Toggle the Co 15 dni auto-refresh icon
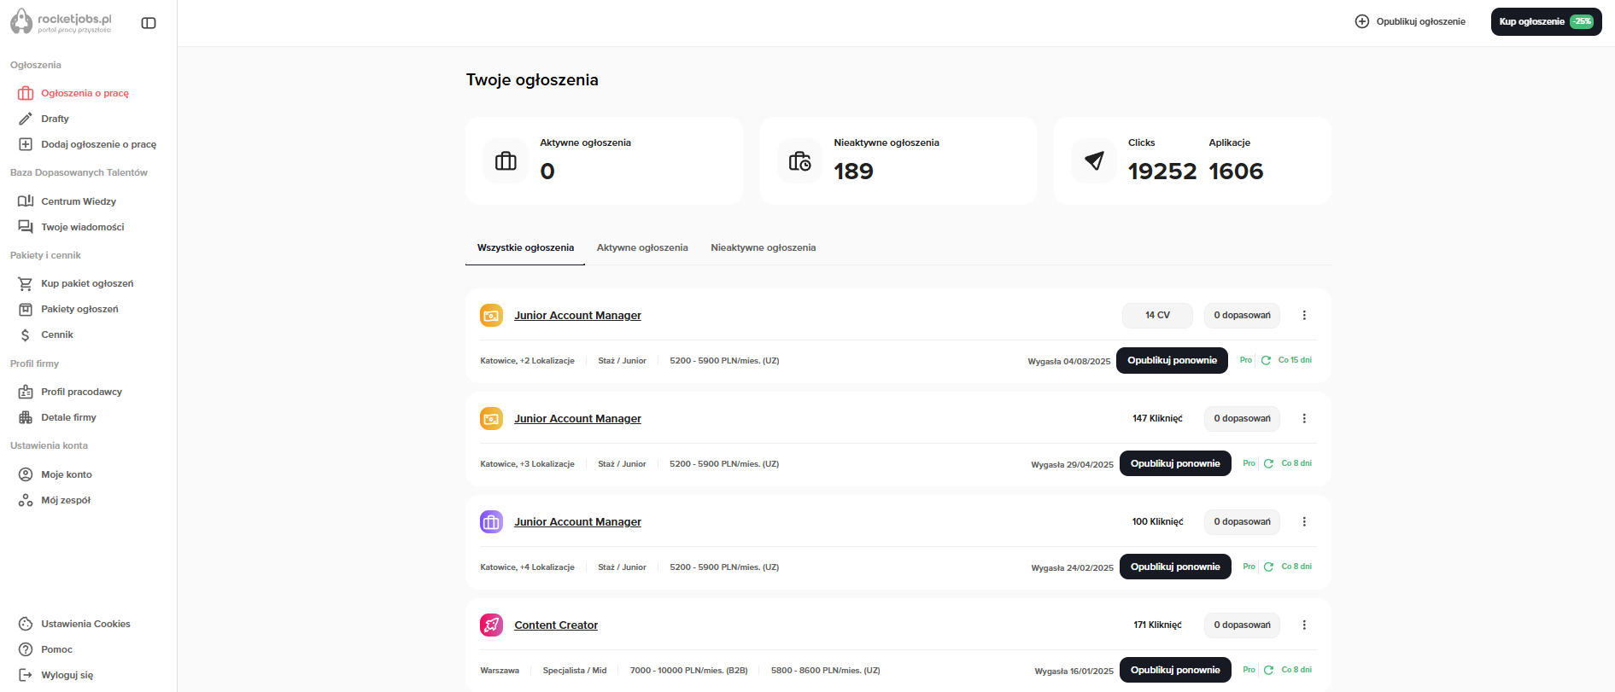Viewport: 1615px width, 692px height. [1266, 361]
